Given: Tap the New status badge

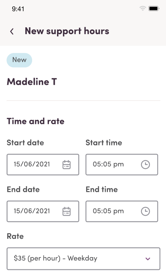Looking at the screenshot, I should click(x=20, y=60).
